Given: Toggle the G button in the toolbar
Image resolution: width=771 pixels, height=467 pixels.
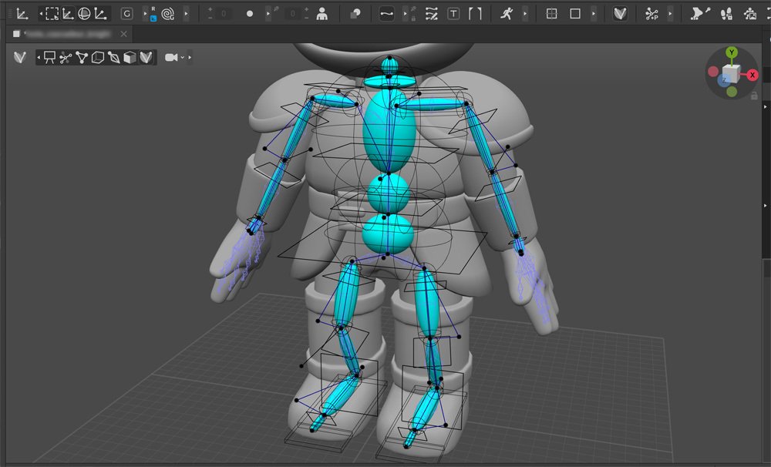Looking at the screenshot, I should coord(125,13).
